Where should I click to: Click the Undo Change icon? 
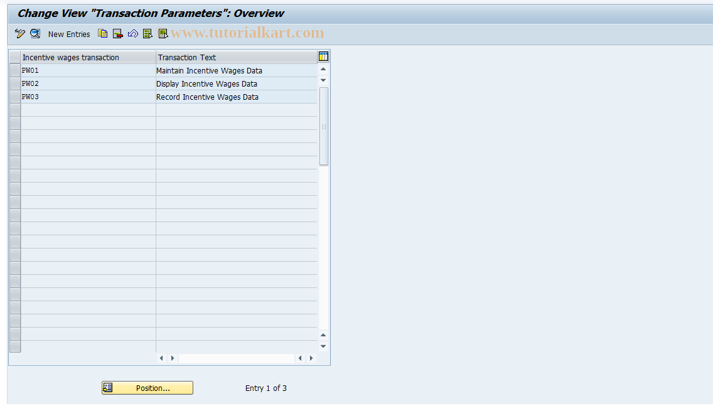click(133, 34)
